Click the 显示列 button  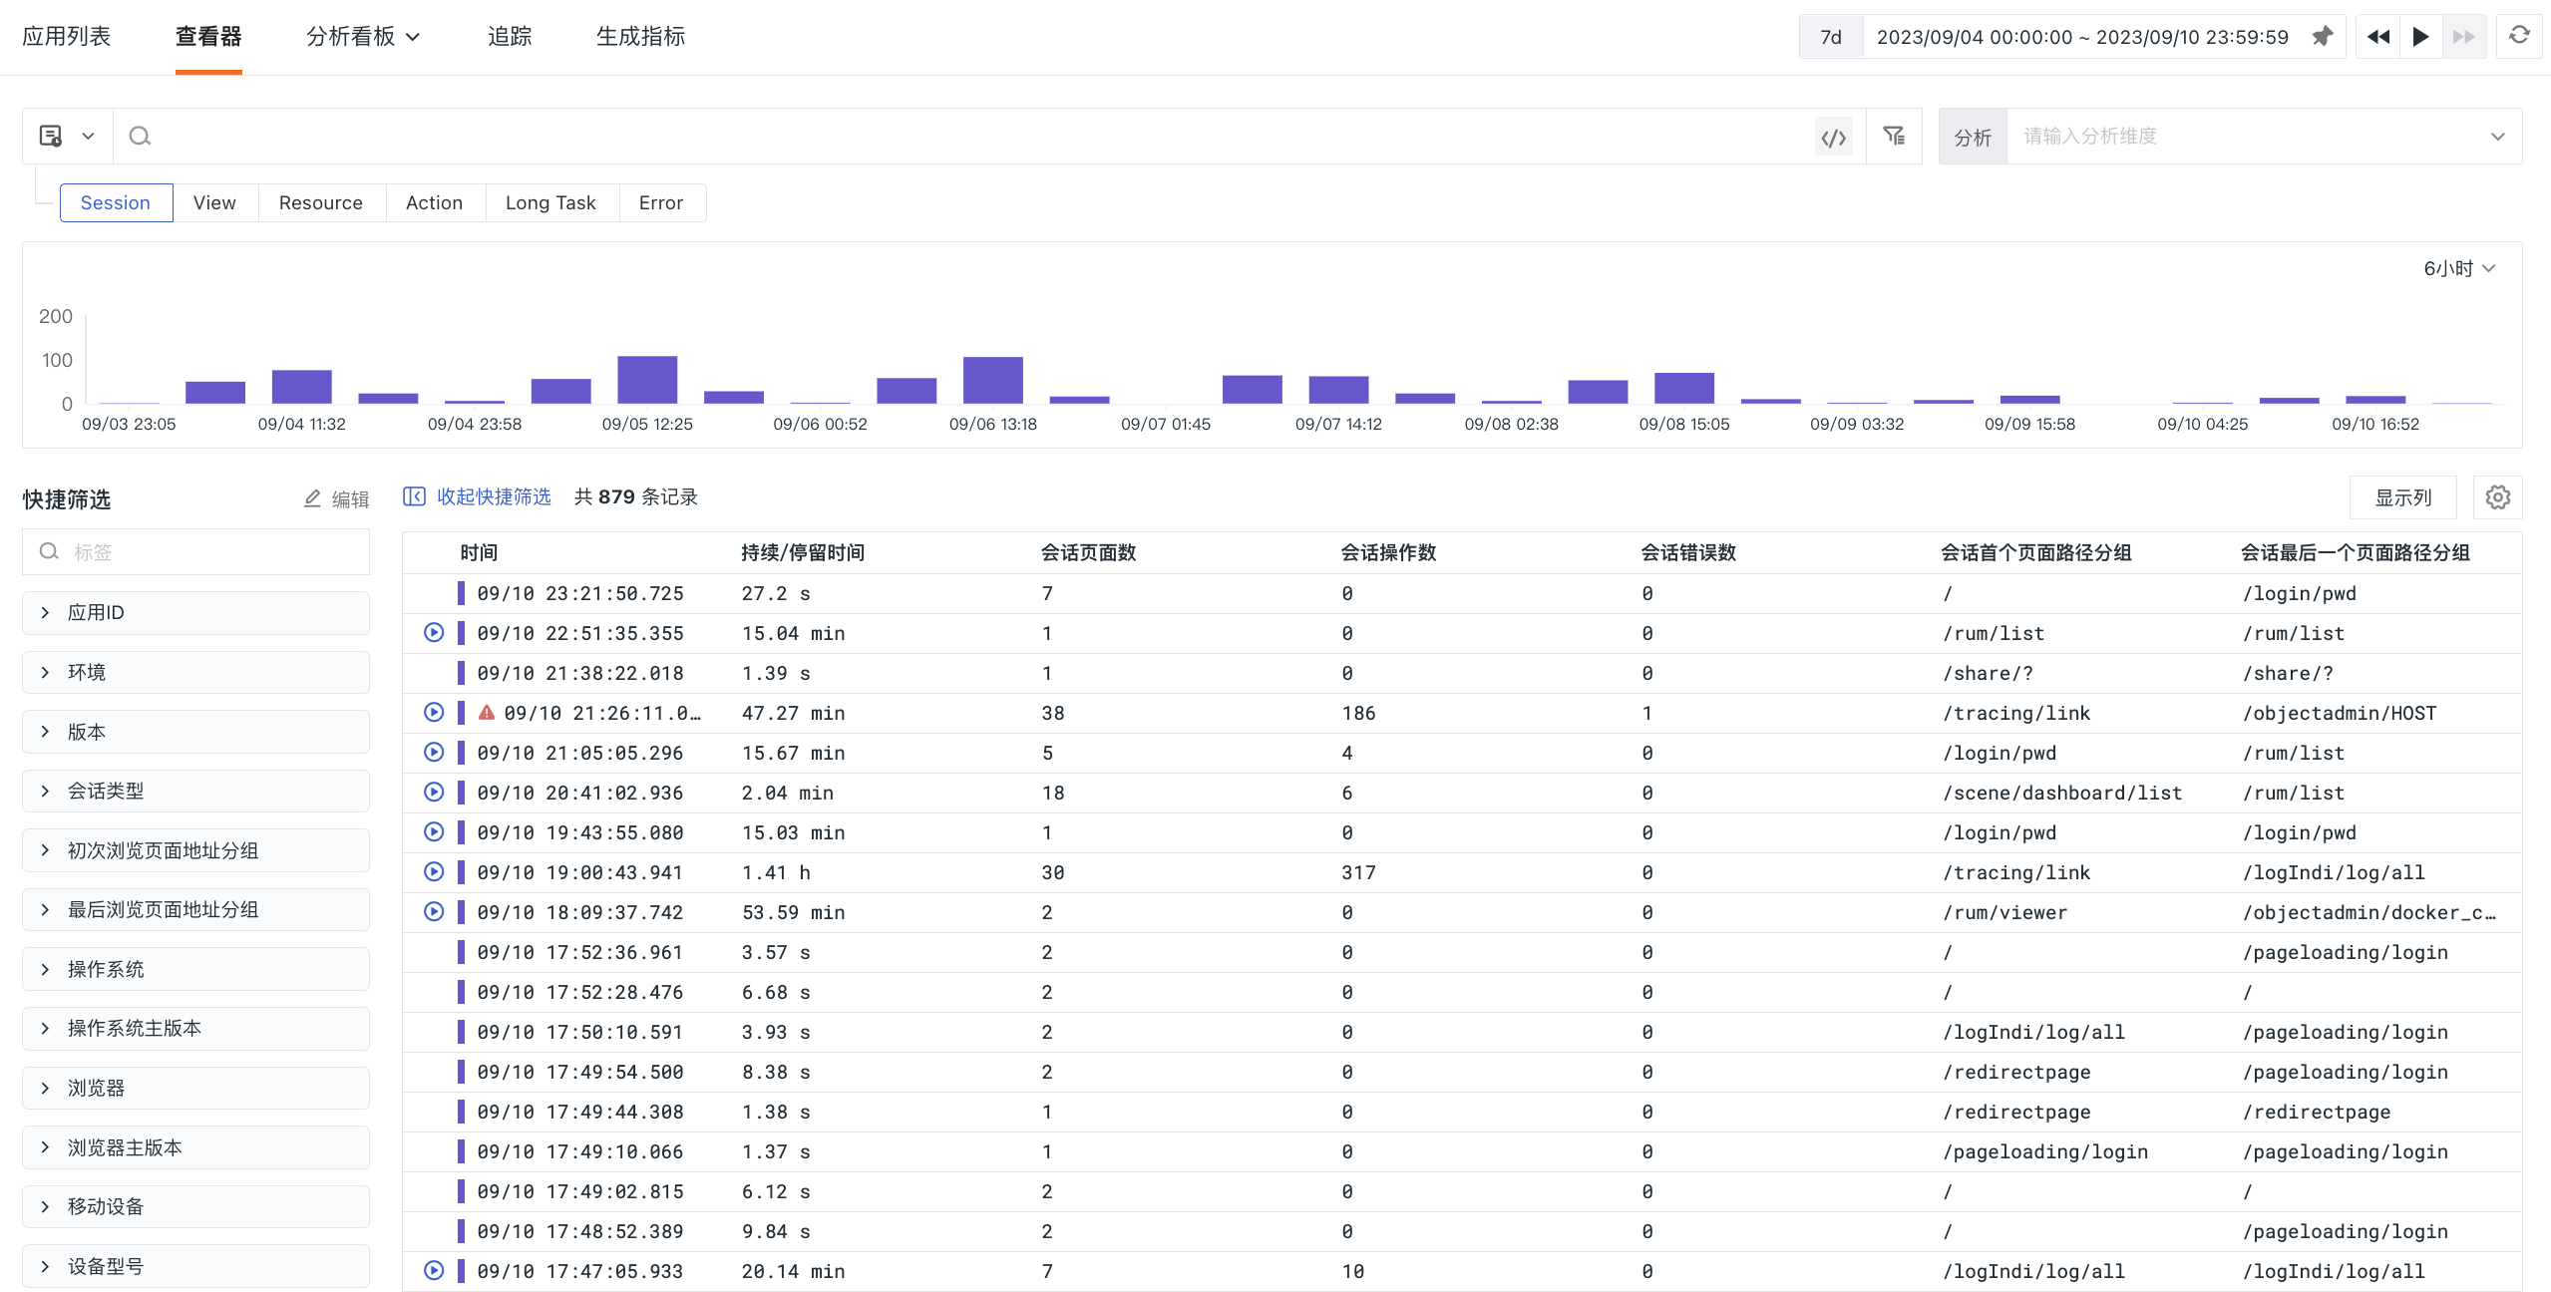click(x=2403, y=497)
